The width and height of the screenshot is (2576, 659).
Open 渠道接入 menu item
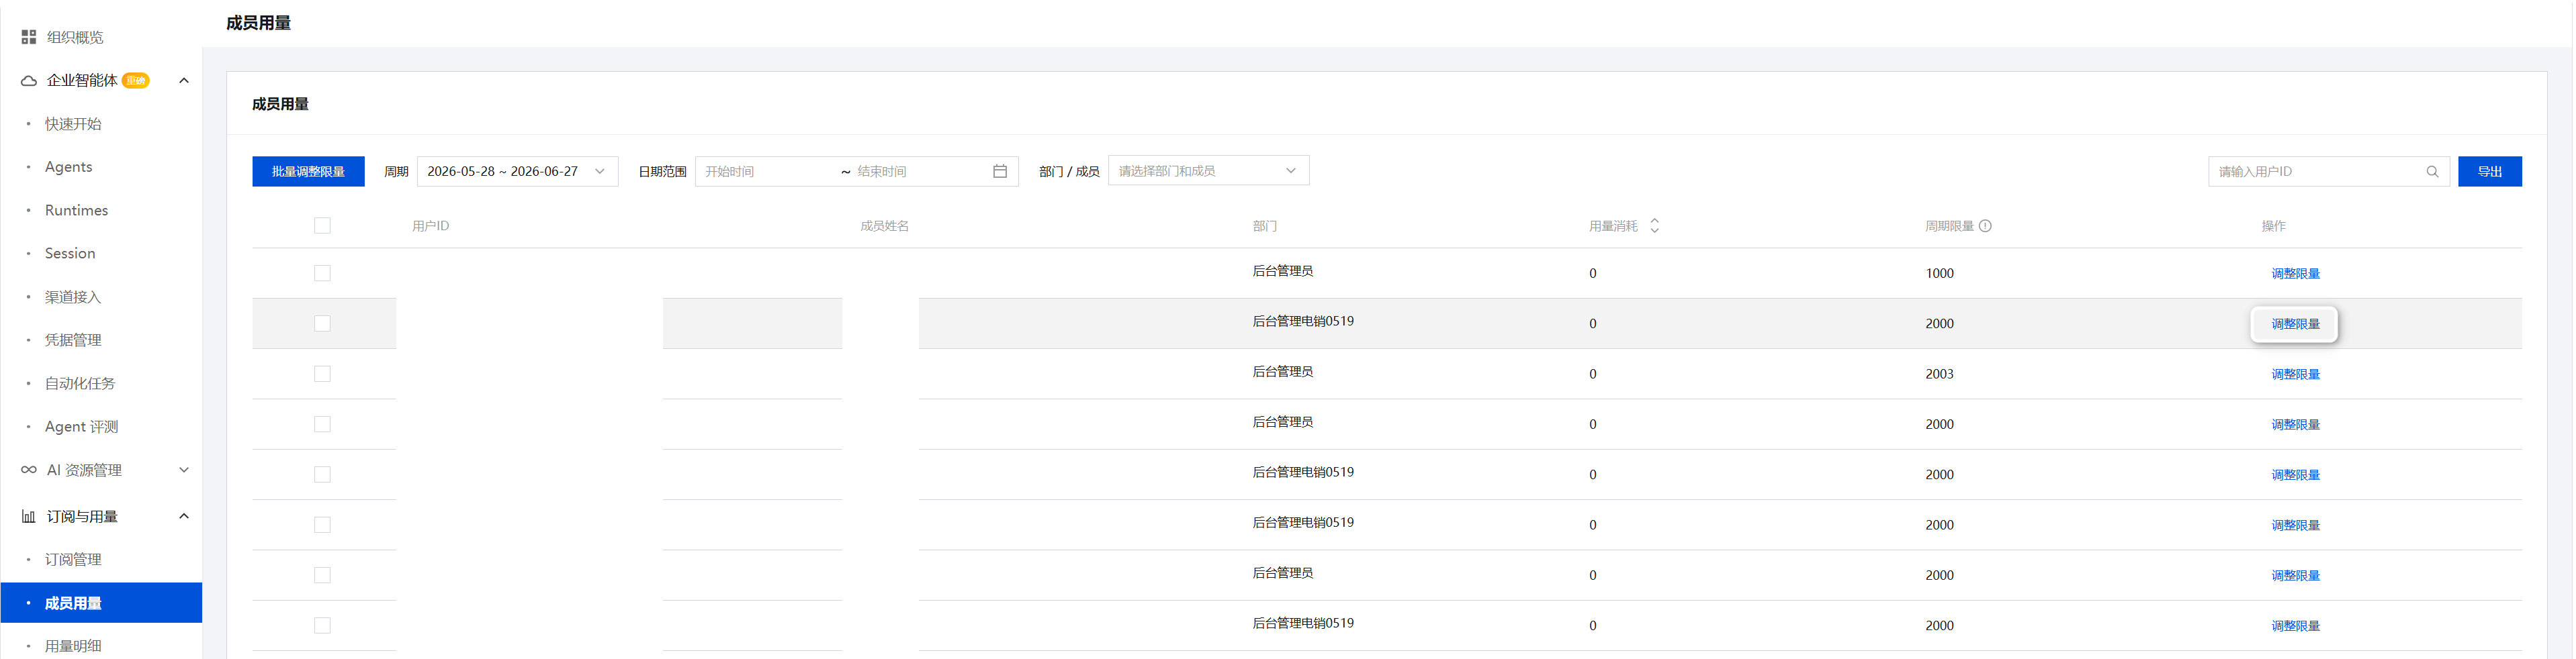(73, 297)
